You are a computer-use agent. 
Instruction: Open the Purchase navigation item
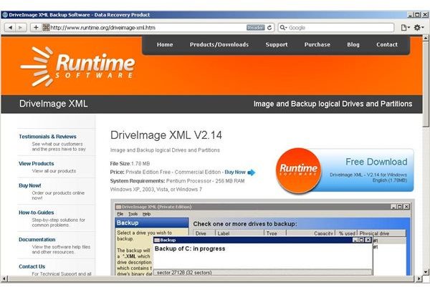[x=317, y=44]
